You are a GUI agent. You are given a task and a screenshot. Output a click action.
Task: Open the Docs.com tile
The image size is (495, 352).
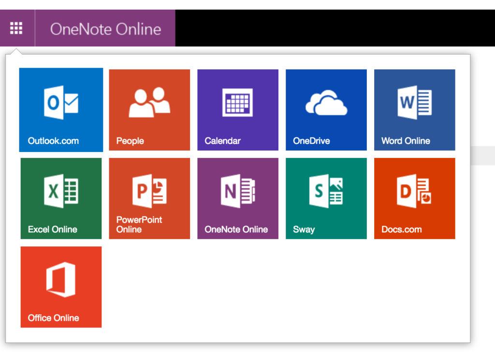coord(414,199)
